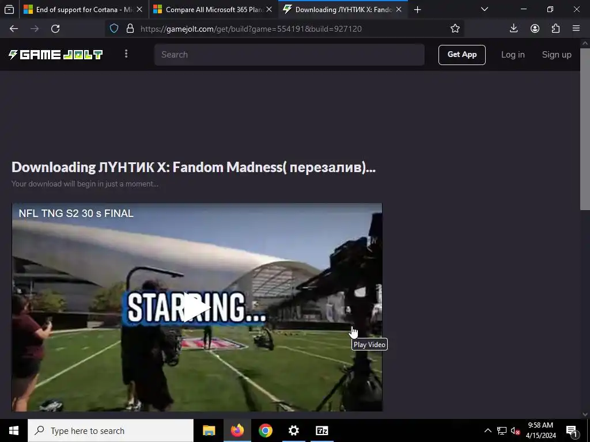
Task: Click the Downloading ЛУНТИК X heading
Action: (x=194, y=167)
